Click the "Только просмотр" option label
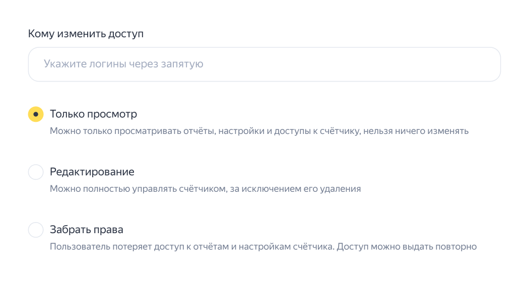 pyautogui.click(x=93, y=114)
